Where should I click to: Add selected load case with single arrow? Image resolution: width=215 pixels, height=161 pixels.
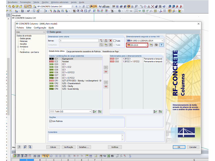[x=106, y=67]
